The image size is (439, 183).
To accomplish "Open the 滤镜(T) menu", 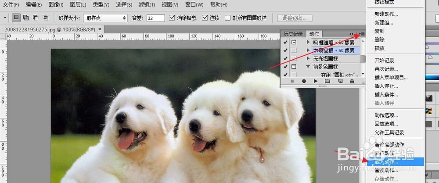I will click(x=147, y=5).
